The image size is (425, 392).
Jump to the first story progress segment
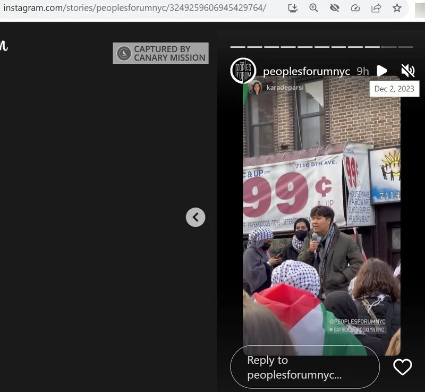[237, 47]
